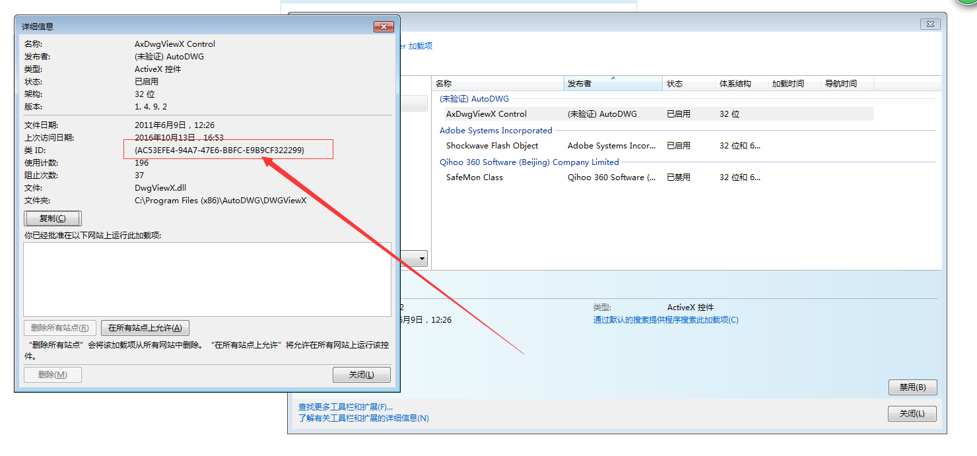The width and height of the screenshot is (977, 456).
Task: Close the 详细信息 dialog with X button
Action: coord(384,26)
